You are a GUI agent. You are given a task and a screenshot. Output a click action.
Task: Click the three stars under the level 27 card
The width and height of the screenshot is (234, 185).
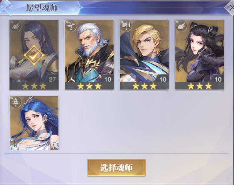tap(34, 86)
